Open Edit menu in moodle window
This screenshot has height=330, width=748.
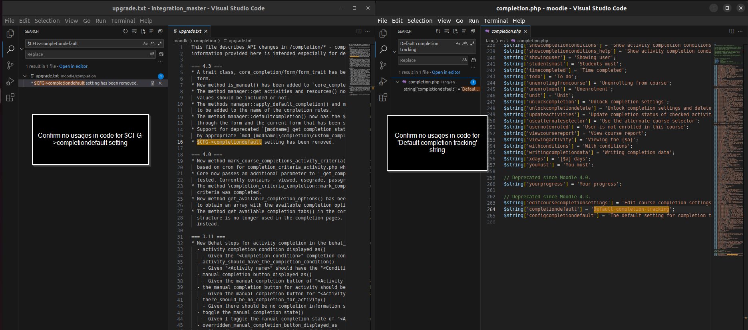click(x=397, y=21)
